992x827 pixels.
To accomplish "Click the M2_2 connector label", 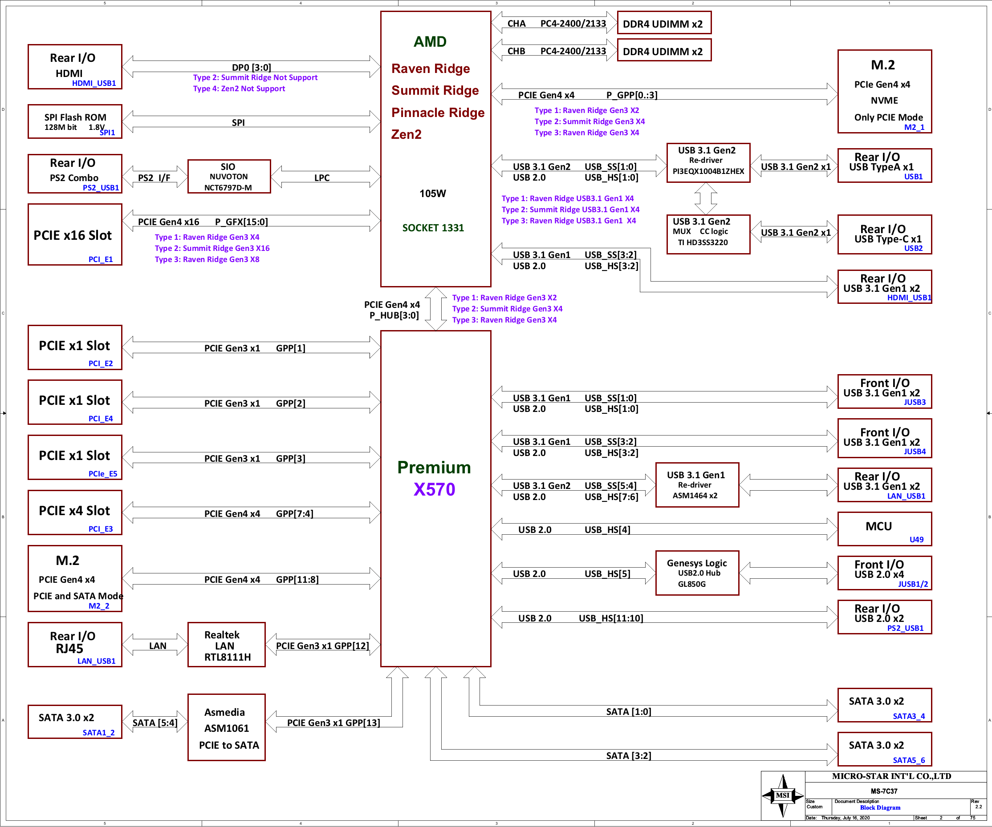I will [x=99, y=606].
